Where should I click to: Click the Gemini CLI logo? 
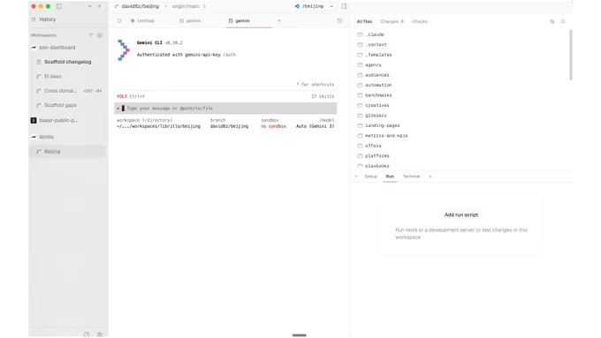(123, 50)
